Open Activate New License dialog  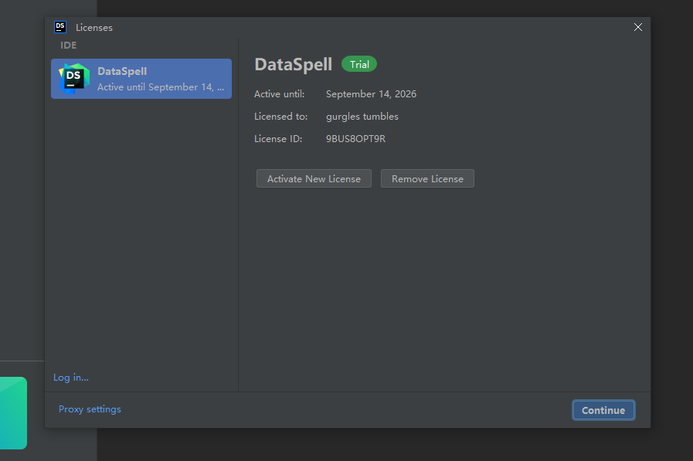click(x=314, y=179)
